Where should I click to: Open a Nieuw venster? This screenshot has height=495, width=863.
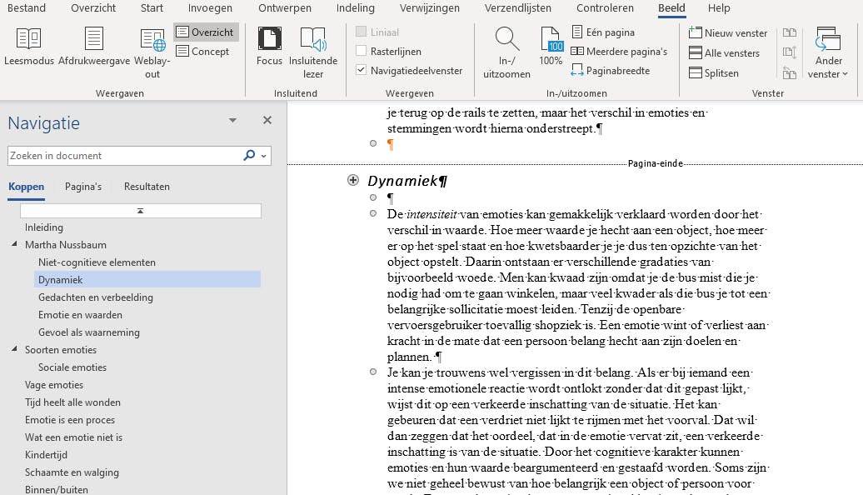(x=729, y=33)
